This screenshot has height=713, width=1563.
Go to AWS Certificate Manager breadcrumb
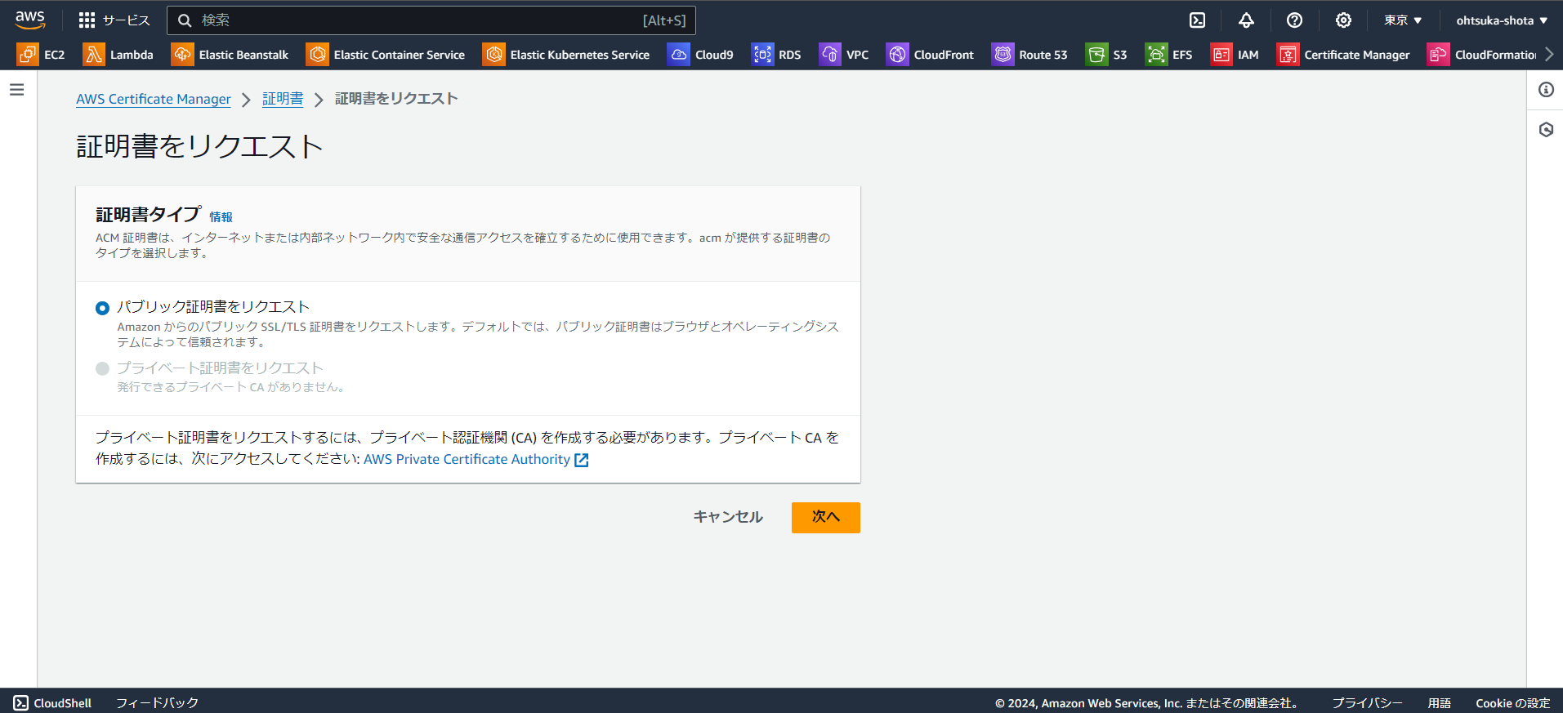pyautogui.click(x=154, y=99)
